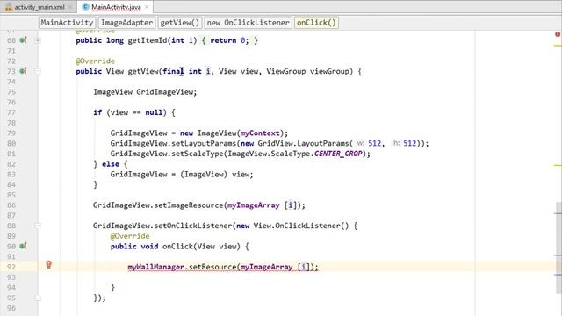Click setScaleType on line 81

tap(198, 154)
